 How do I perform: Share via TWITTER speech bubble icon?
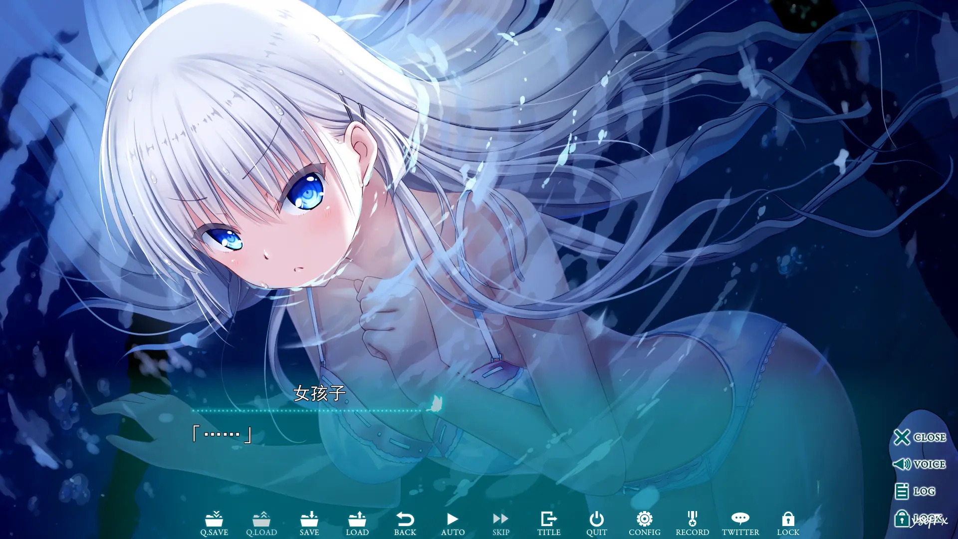[x=740, y=524]
